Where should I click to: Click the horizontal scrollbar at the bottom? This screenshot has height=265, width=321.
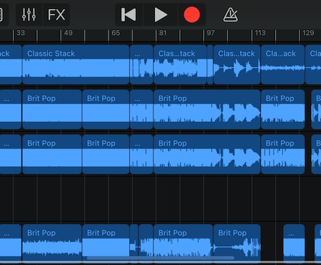point(160,258)
